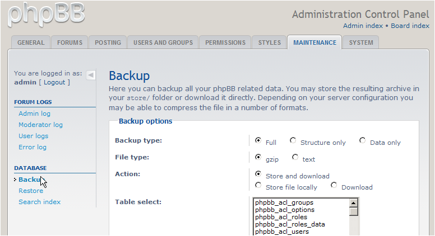Image resolution: width=435 pixels, height=236 pixels.
Task: Click the Logout link
Action: point(54,82)
